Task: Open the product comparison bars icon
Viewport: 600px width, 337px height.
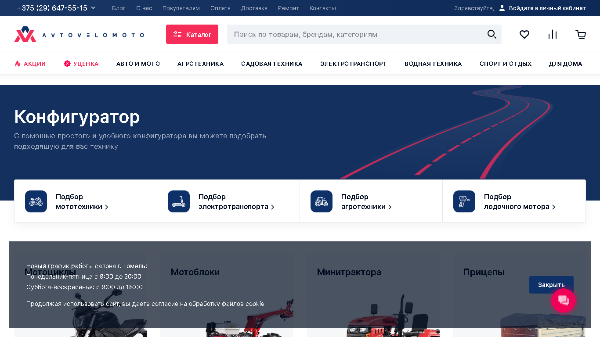Action: point(553,34)
